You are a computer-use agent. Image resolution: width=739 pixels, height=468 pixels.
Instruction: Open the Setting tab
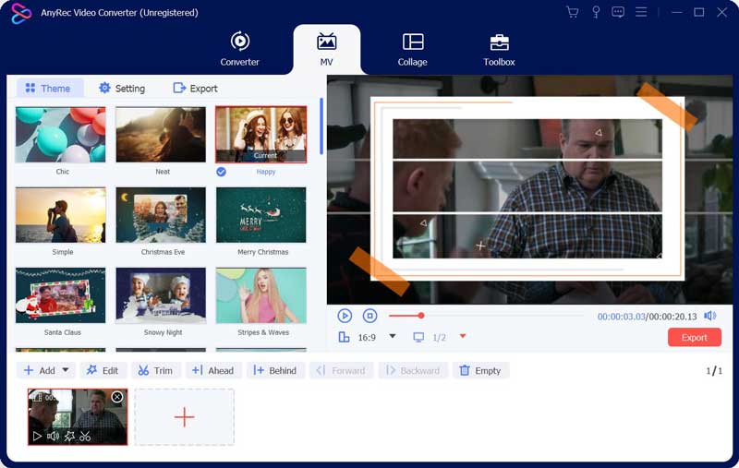pyautogui.click(x=121, y=89)
